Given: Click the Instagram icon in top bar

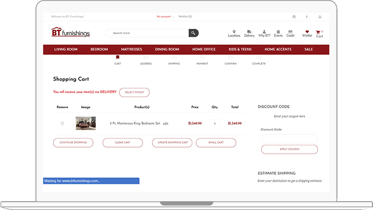Looking at the screenshot, I should pyautogui.click(x=294, y=17).
